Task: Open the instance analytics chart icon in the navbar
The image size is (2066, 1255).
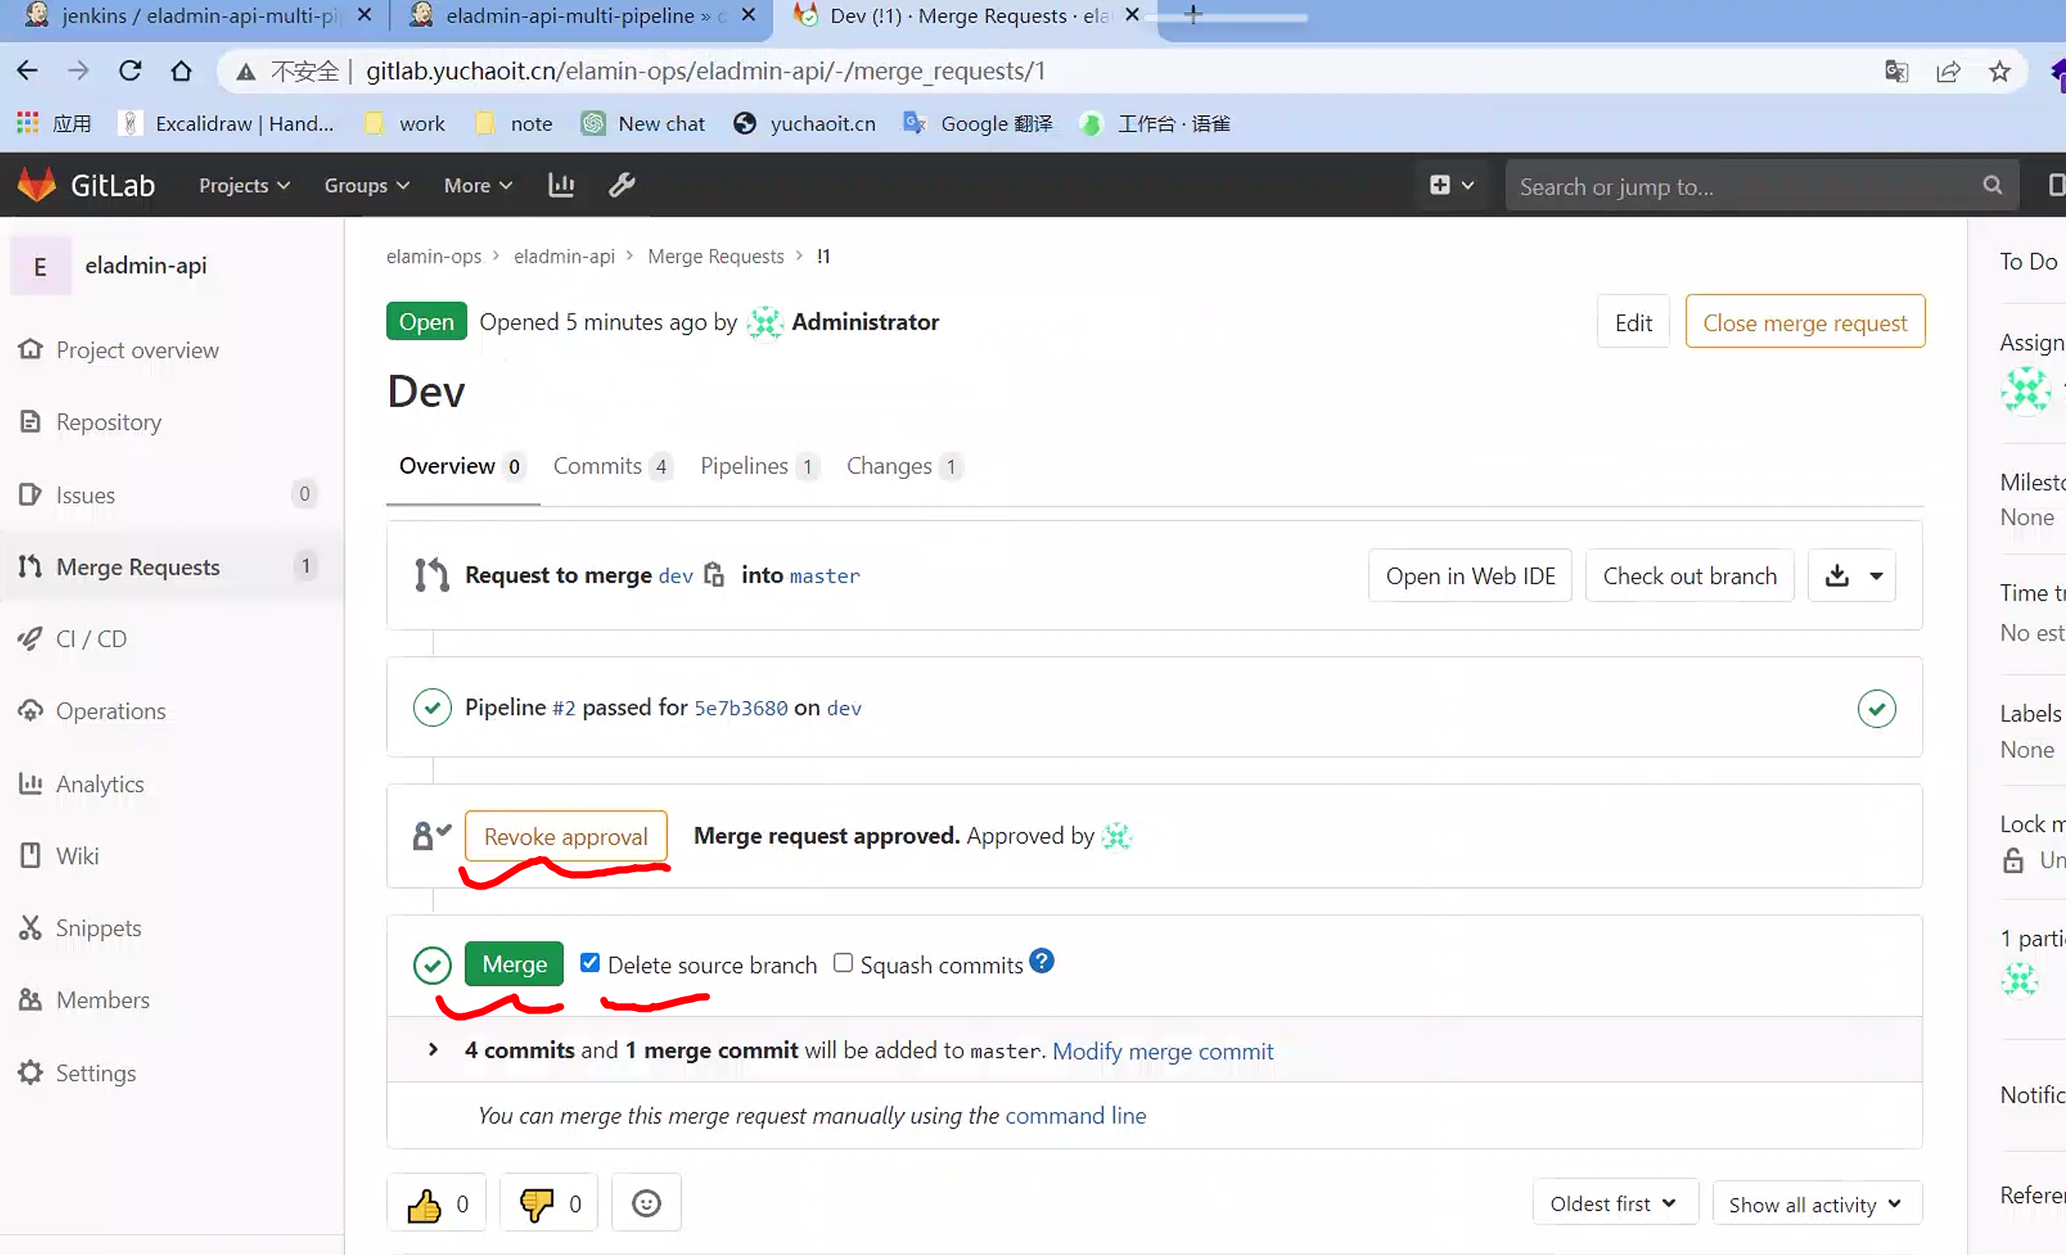Action: point(561,184)
